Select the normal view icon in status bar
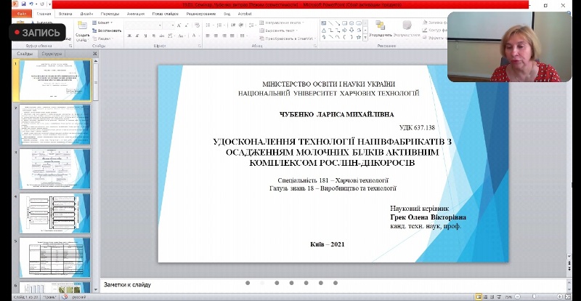Image resolution: width=581 pixels, height=301 pixels. [x=478, y=296]
